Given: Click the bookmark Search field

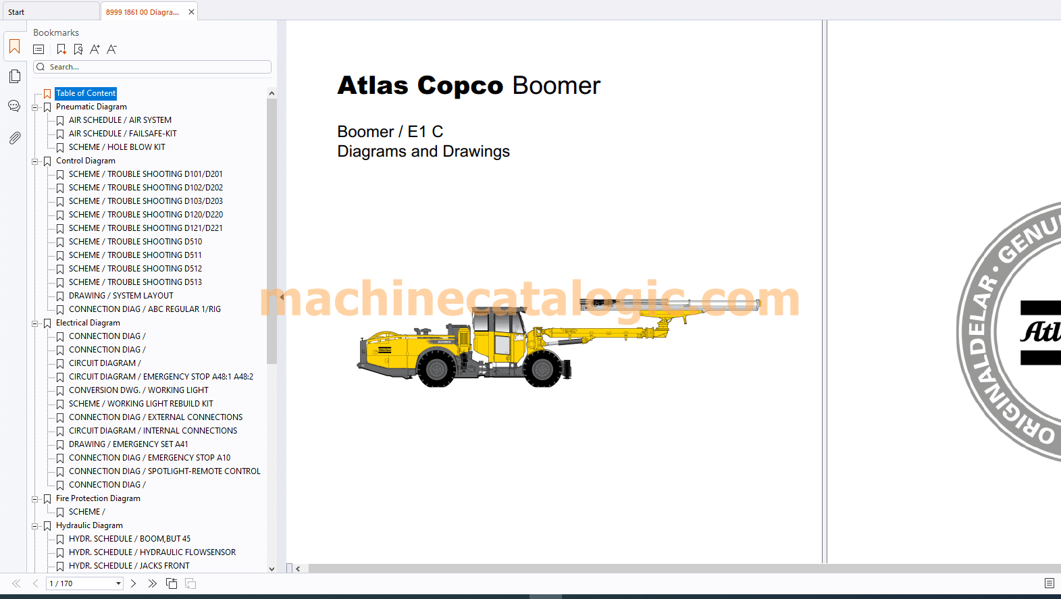Looking at the screenshot, I should (152, 67).
